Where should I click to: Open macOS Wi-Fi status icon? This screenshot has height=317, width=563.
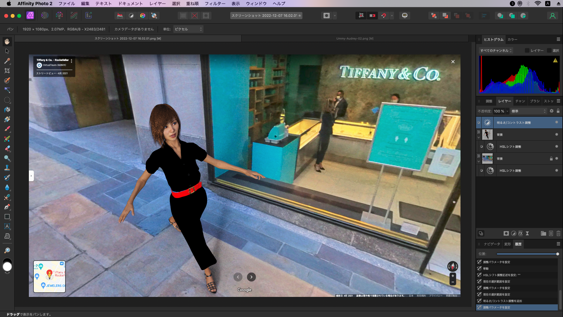coord(538,4)
